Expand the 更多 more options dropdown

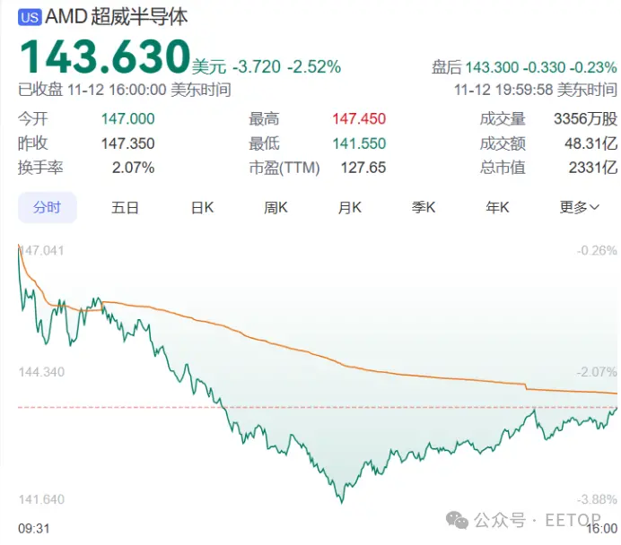point(579,207)
